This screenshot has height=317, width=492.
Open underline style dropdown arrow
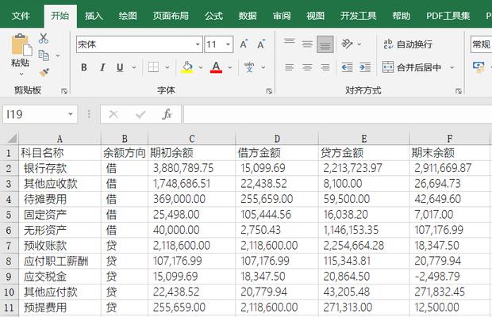click(134, 67)
